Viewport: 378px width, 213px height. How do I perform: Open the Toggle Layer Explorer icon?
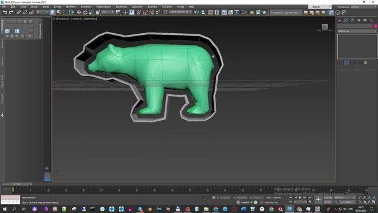point(217,12)
